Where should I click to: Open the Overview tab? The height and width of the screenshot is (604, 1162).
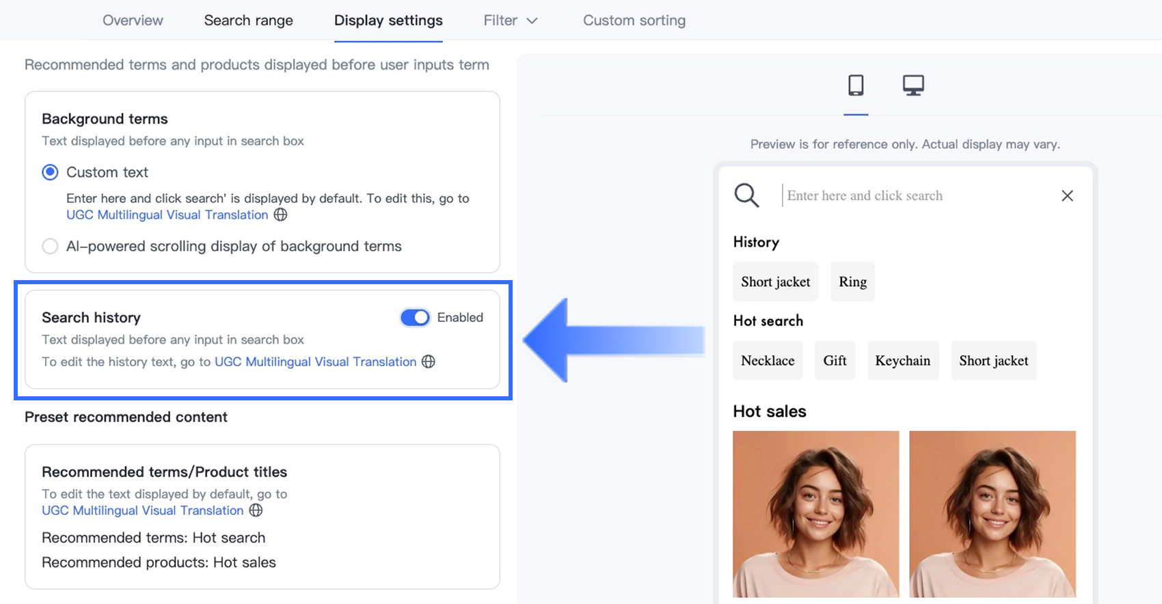(x=133, y=20)
